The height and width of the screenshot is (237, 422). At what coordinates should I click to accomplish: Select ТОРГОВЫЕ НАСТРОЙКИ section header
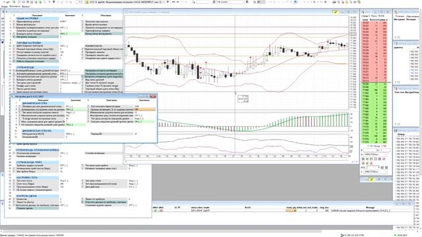pyautogui.click(x=37, y=43)
